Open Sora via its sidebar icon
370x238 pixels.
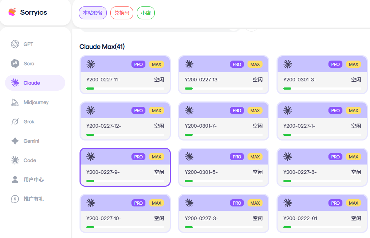15,63
